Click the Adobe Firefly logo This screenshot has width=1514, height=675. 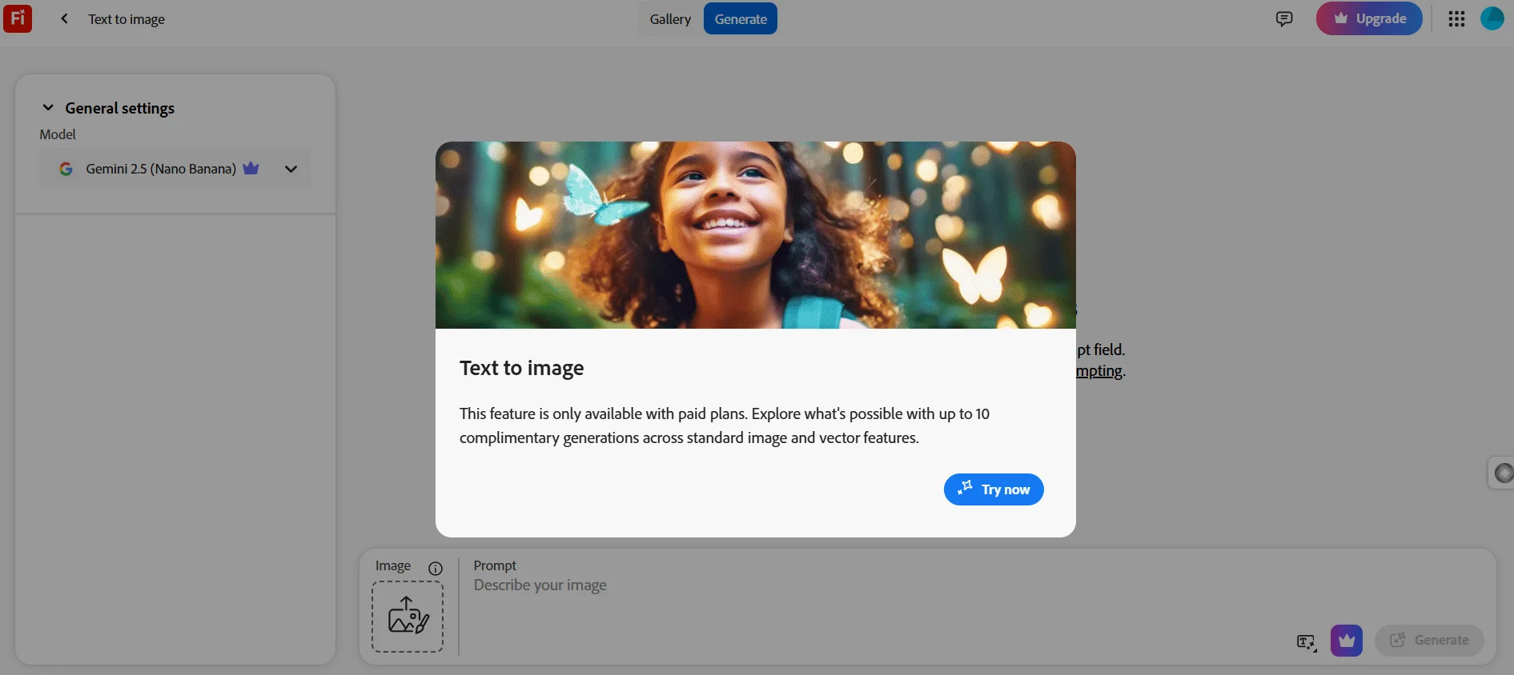point(18,18)
